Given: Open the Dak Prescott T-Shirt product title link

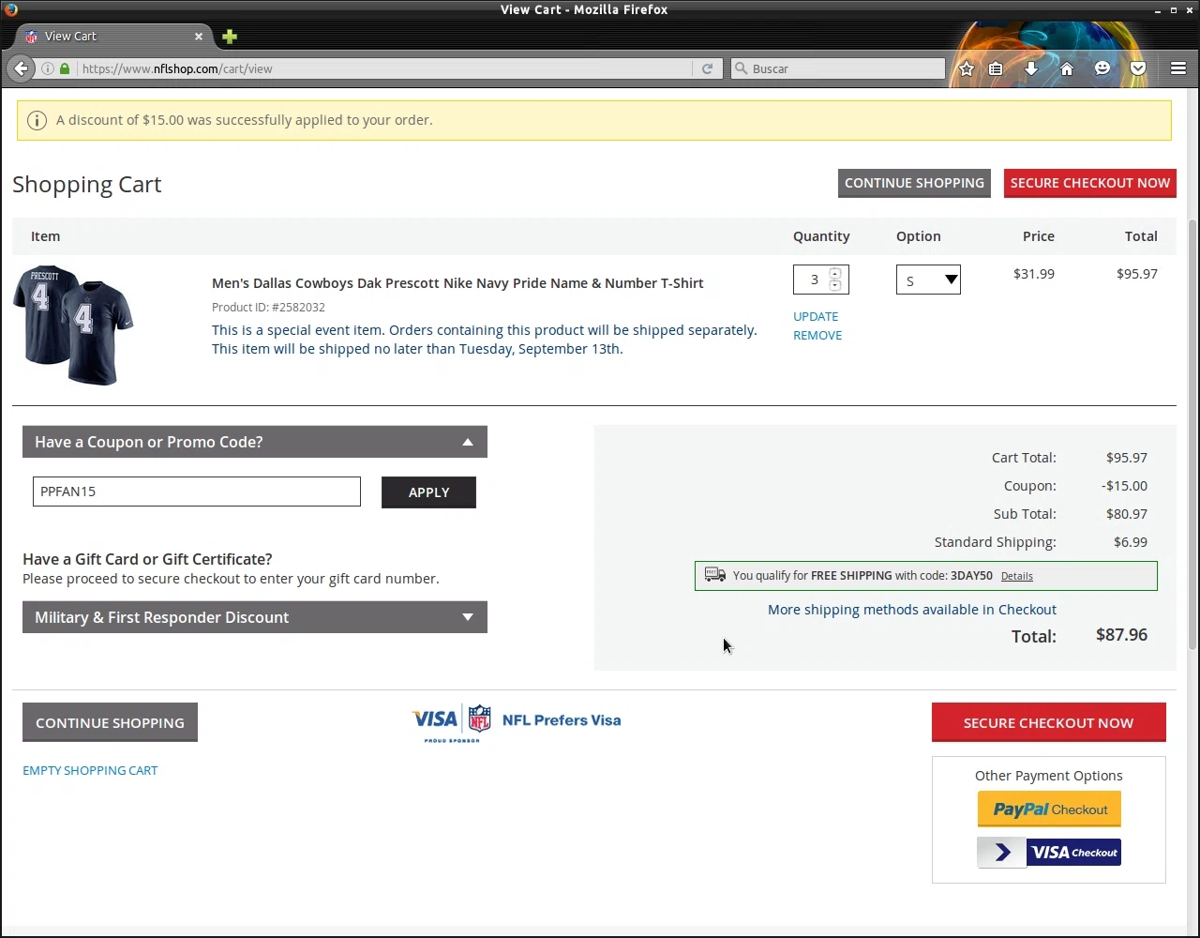Looking at the screenshot, I should (457, 282).
